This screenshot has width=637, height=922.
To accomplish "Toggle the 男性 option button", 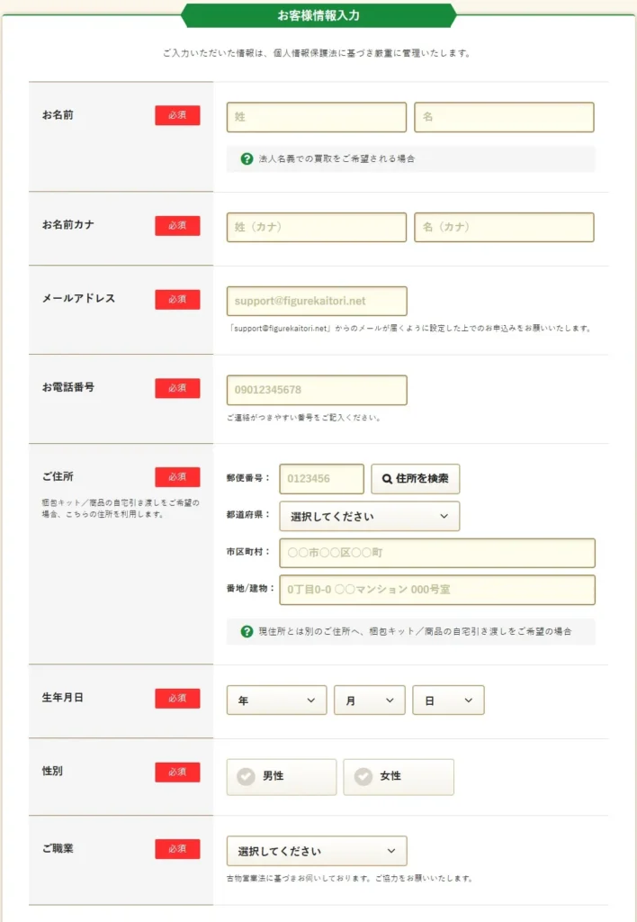I will 281,776.
